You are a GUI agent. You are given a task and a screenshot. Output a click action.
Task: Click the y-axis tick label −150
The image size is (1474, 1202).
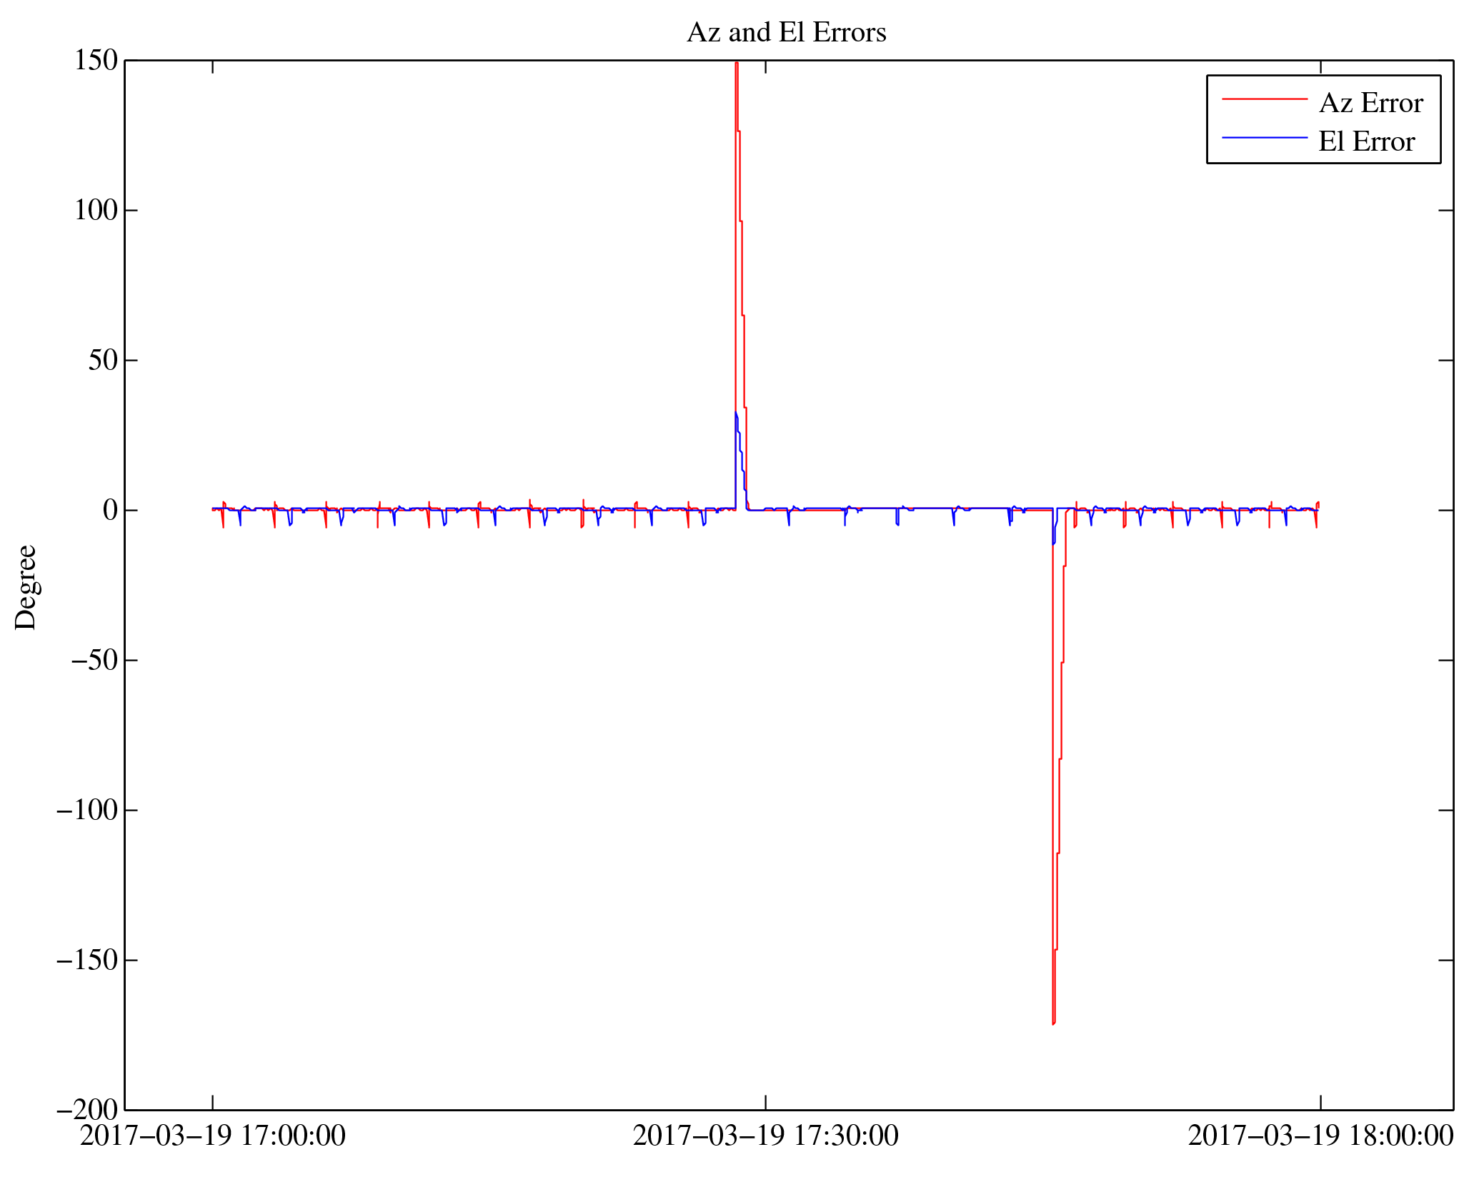pos(86,961)
